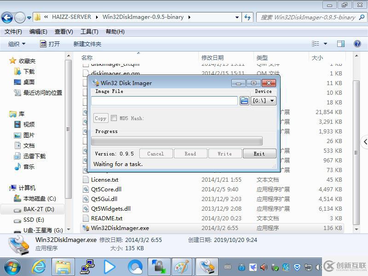Click the Disk Imager progress bar
This screenshot has width=368, height=276.
click(x=177, y=141)
